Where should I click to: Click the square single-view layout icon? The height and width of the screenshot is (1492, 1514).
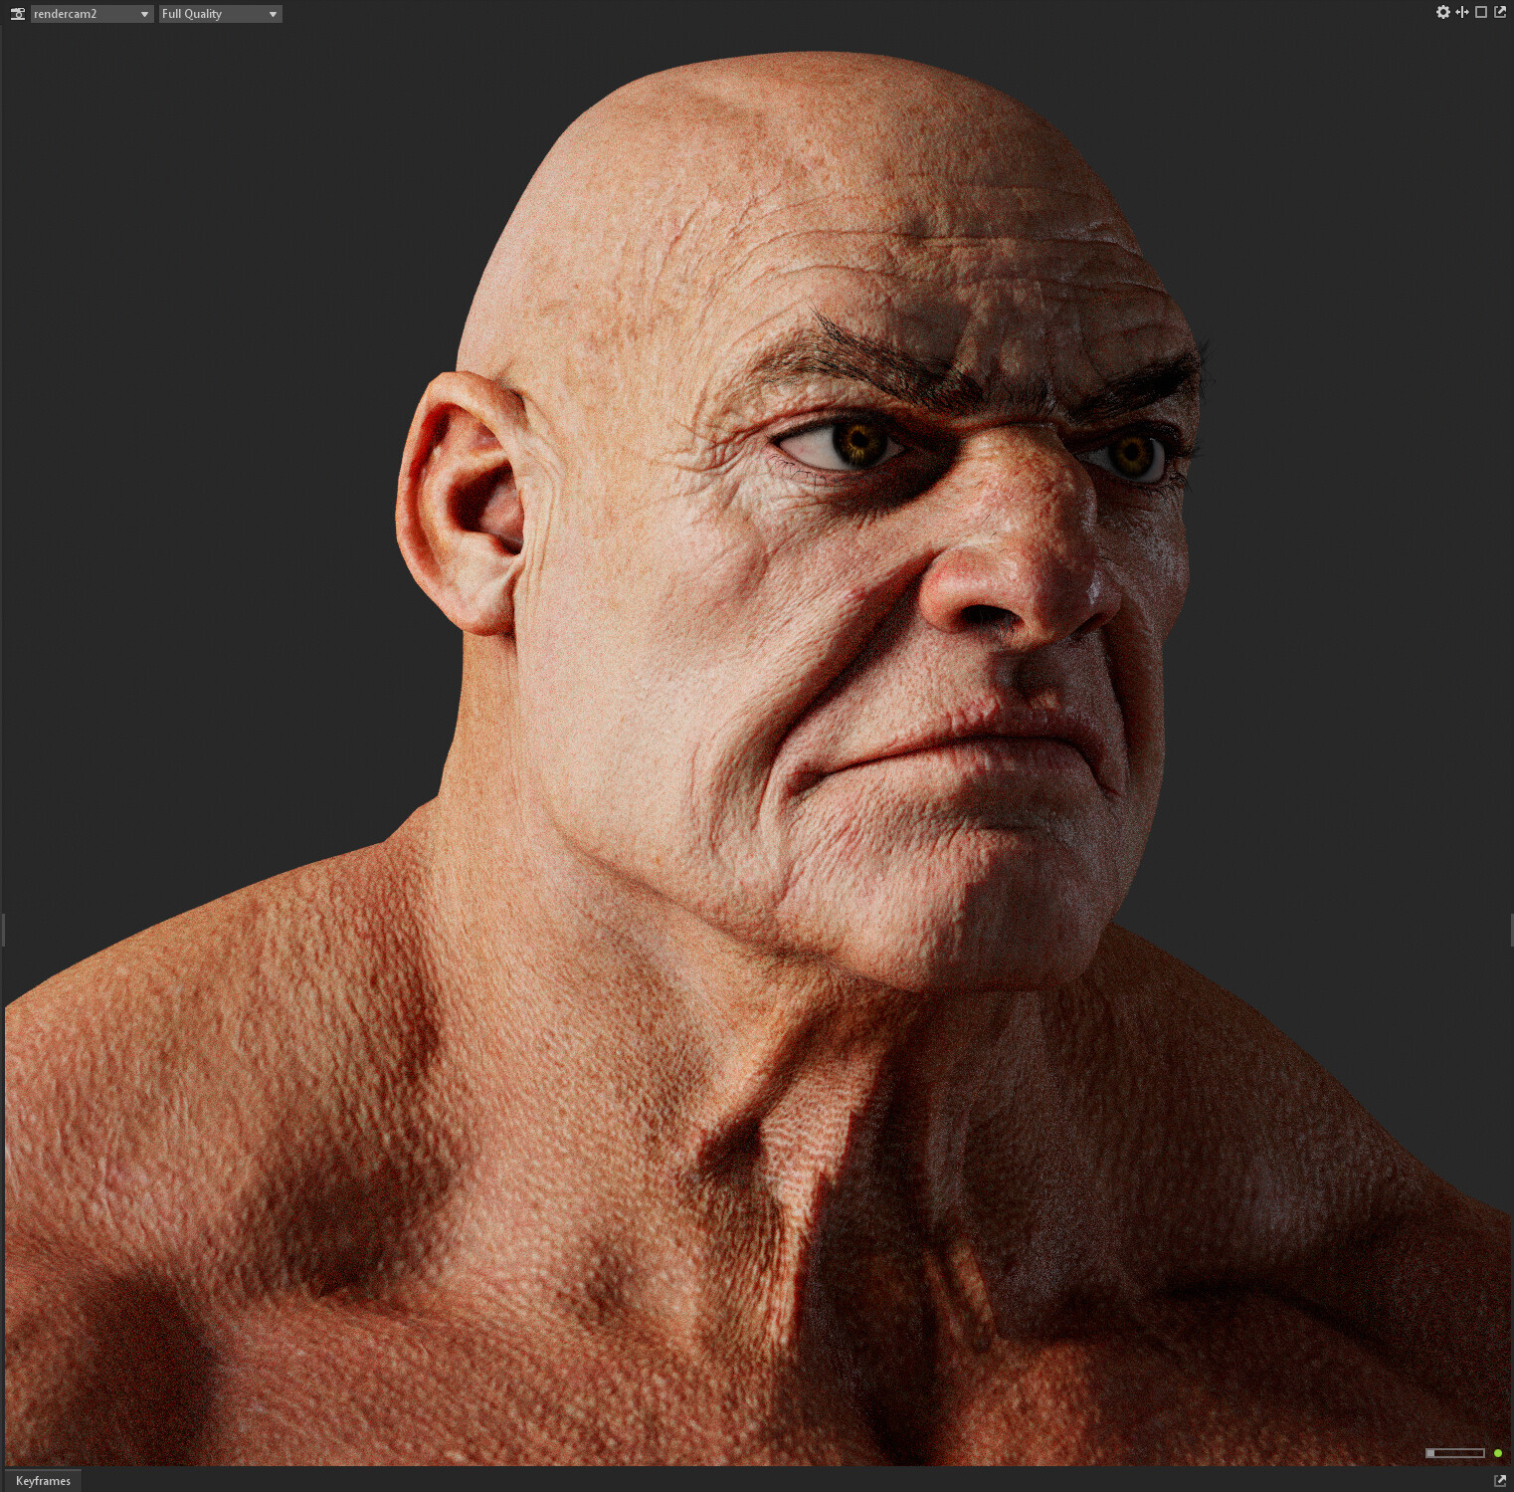coord(1481,12)
